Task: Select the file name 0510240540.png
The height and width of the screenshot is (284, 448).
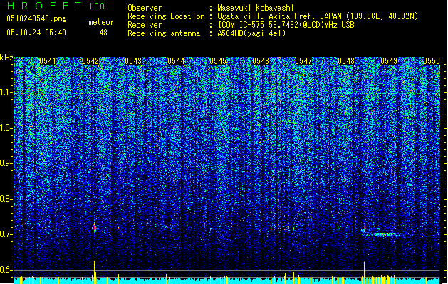Action: (36, 18)
